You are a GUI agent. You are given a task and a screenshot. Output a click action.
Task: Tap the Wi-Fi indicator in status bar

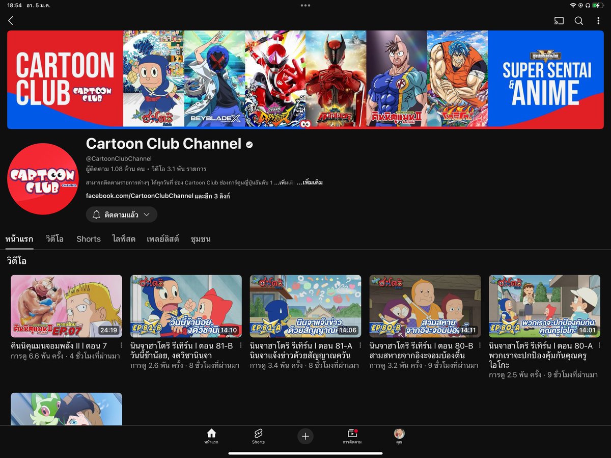(573, 5)
